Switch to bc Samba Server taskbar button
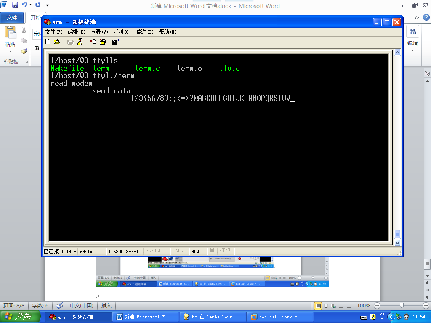 click(213, 317)
